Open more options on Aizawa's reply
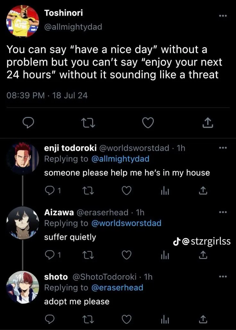The image size is (236, 330). pyautogui.click(x=222, y=212)
